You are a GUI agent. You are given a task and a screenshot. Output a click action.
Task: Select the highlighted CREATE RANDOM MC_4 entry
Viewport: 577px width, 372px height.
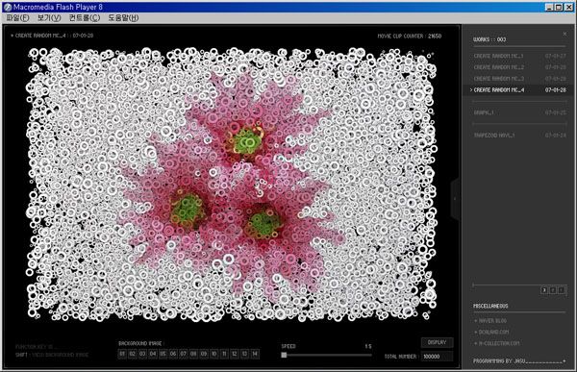(518, 90)
